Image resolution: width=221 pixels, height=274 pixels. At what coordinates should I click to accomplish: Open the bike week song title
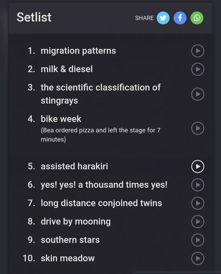[61, 119]
